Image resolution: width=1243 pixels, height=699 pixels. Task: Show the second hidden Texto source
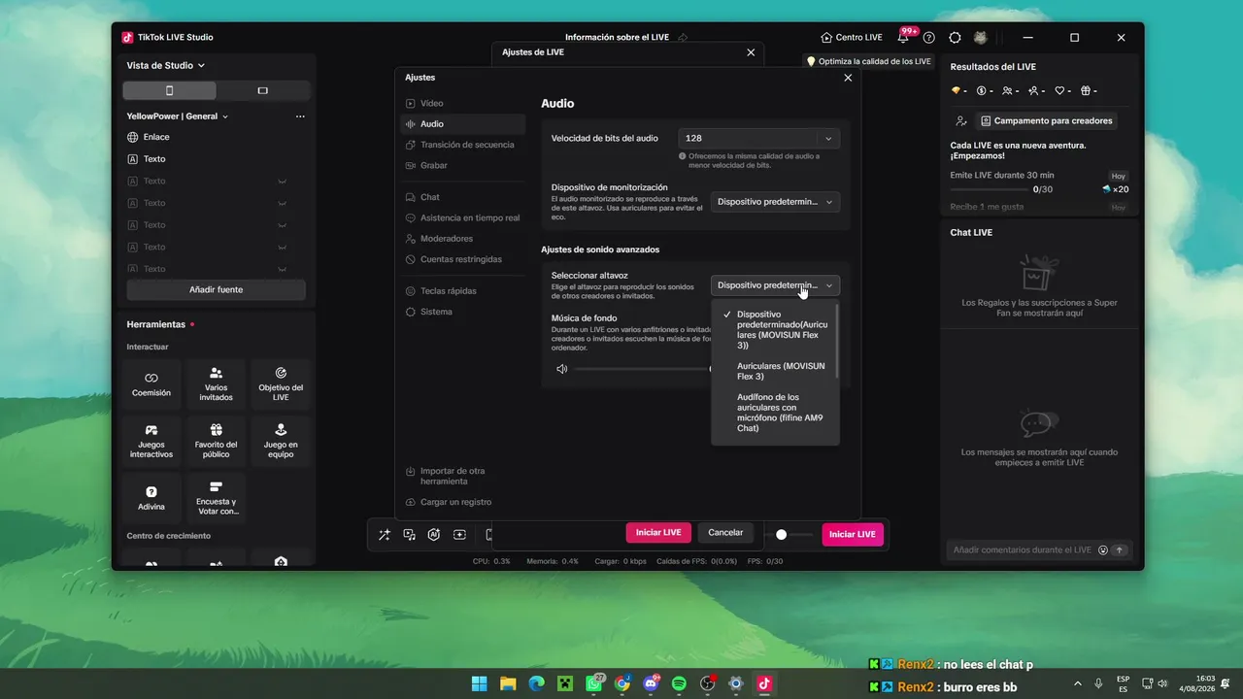point(283,204)
